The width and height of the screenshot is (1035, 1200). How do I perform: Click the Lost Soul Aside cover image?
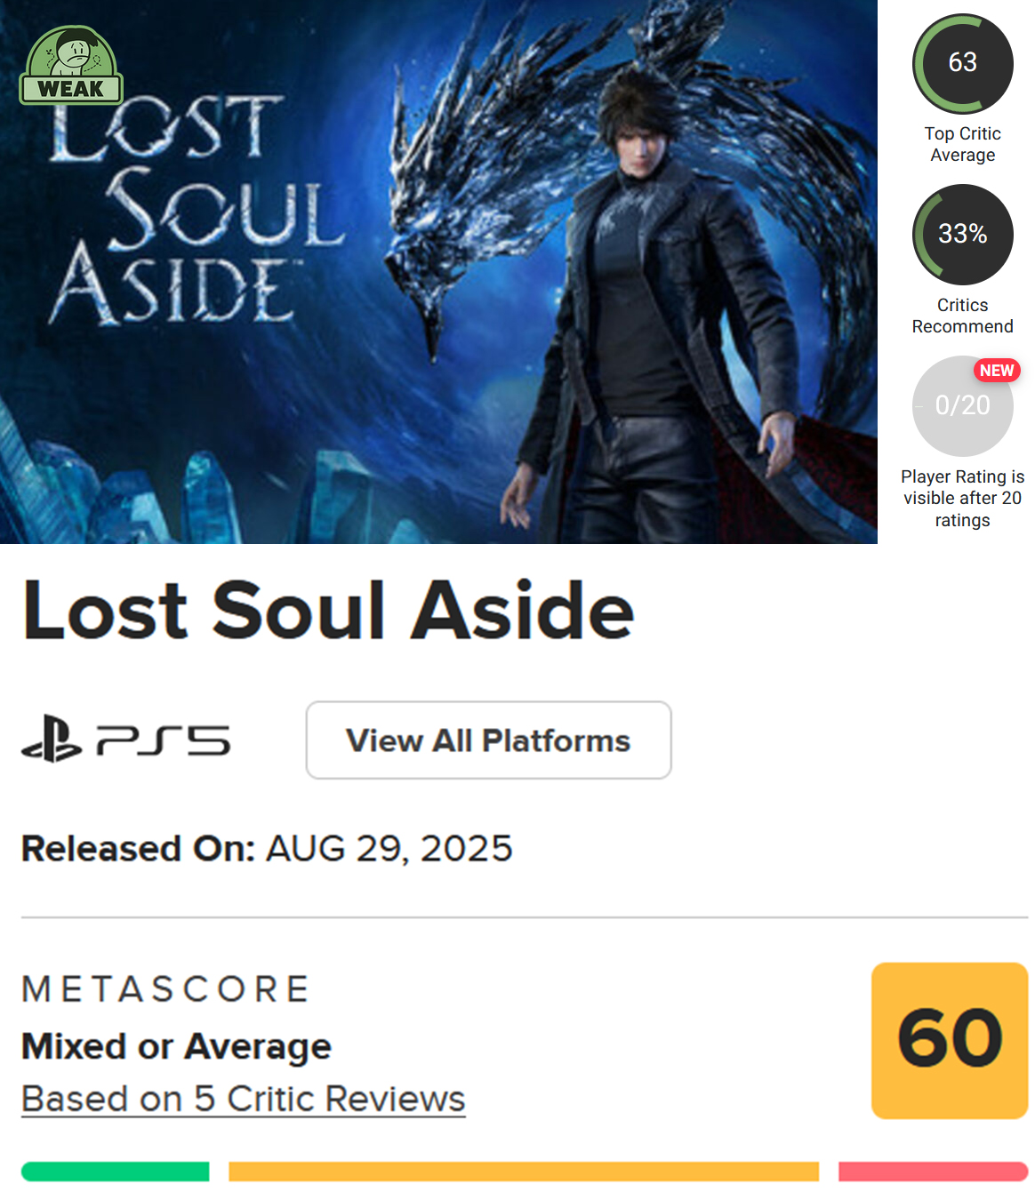438,272
